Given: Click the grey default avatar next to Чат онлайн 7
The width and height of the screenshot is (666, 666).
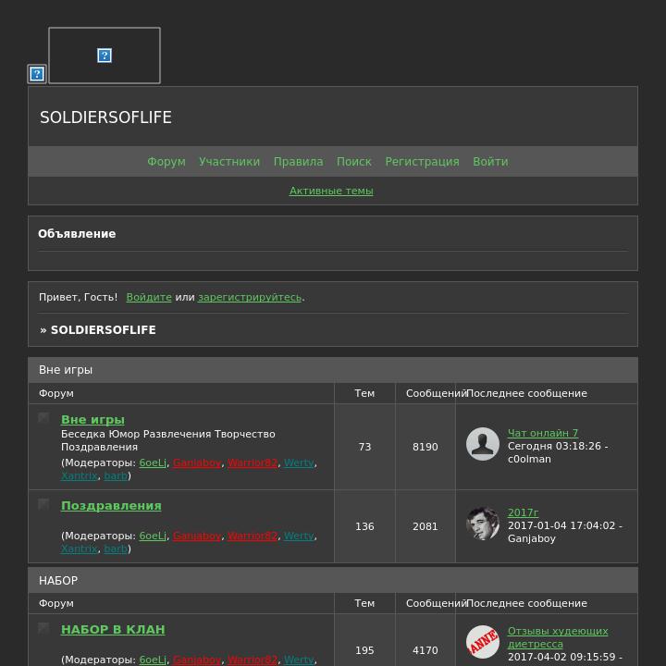Looking at the screenshot, I should pyautogui.click(x=483, y=444).
